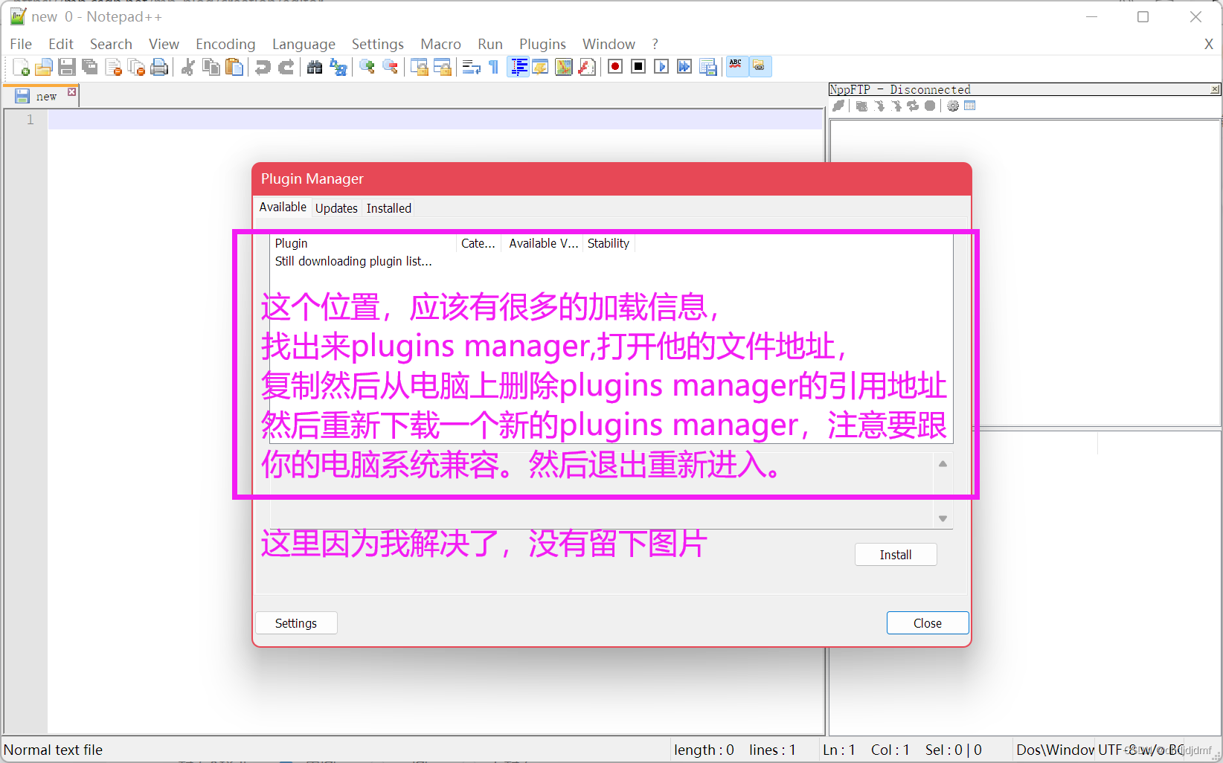
Task: Click the Install button
Action: tap(896, 554)
